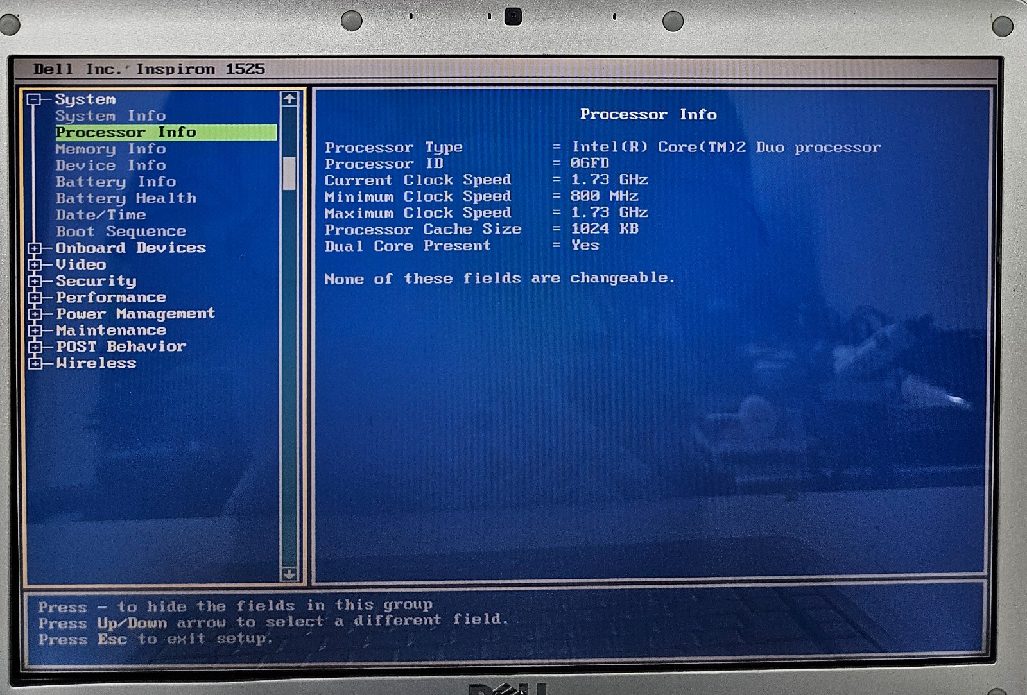Click the Processor Cache Size label
The width and height of the screenshot is (1027, 695).
coord(423,229)
